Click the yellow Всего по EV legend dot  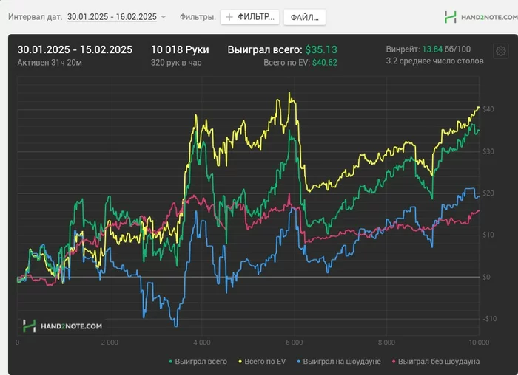[240, 362]
